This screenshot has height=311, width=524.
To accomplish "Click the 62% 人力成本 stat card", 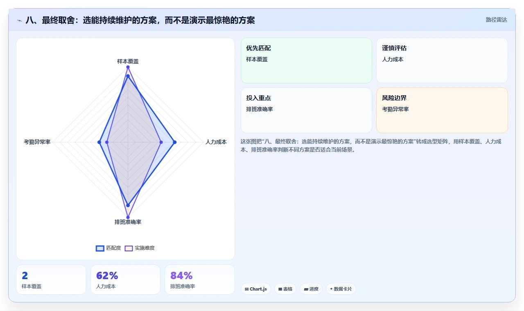I will (x=125, y=280).
